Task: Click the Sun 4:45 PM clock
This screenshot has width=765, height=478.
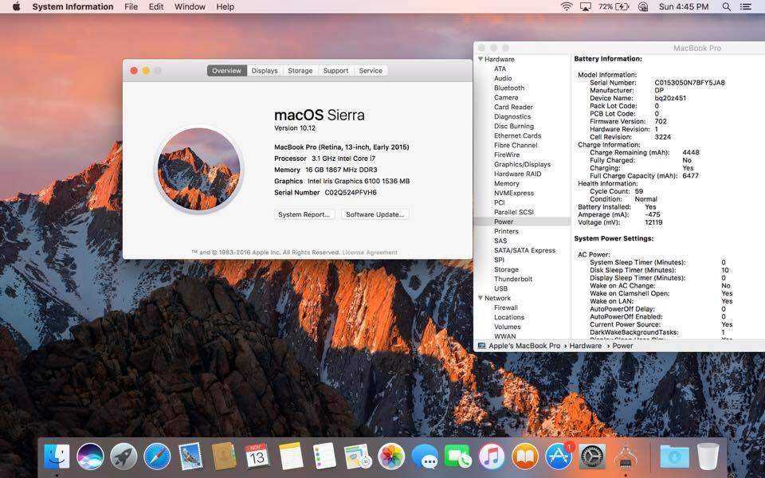Action: [684, 7]
